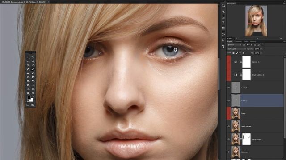Open the Actions panel play icon
The width and height of the screenshot is (286, 160).
pyautogui.click(x=223, y=40)
